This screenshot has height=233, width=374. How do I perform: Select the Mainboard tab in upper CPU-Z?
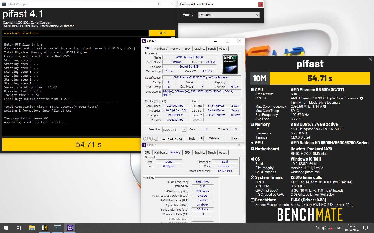click(161, 49)
